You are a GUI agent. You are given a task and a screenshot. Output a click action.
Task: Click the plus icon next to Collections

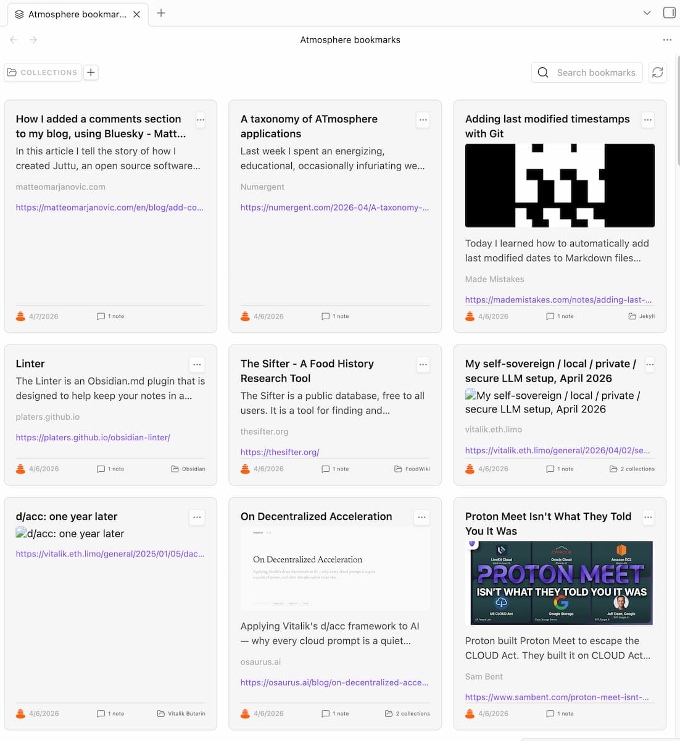coord(91,72)
